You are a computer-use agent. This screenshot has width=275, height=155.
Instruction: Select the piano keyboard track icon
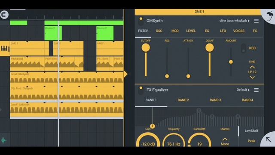5,49
